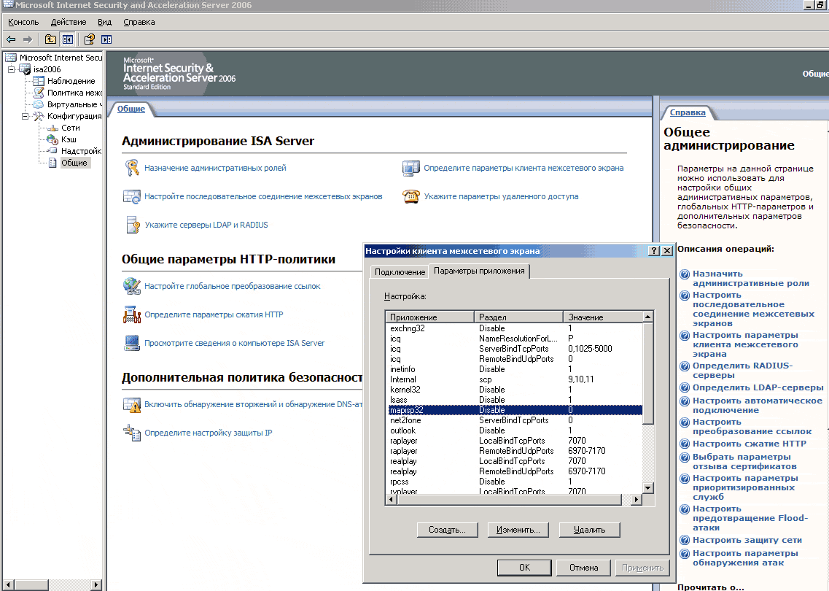Click the Properties toolbar icon

click(90, 39)
